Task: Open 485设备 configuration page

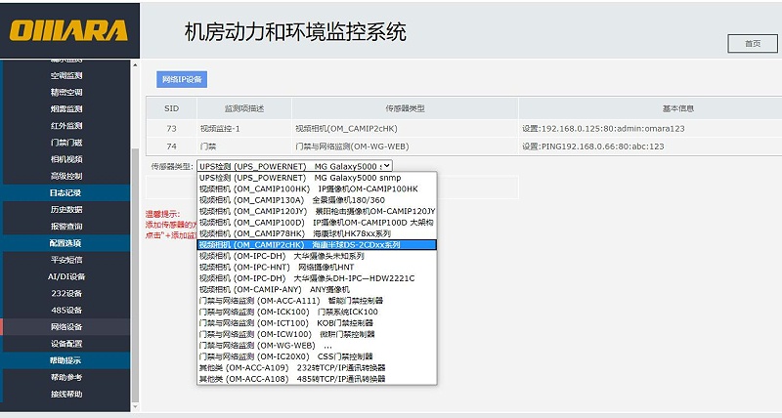Action: coord(66,310)
